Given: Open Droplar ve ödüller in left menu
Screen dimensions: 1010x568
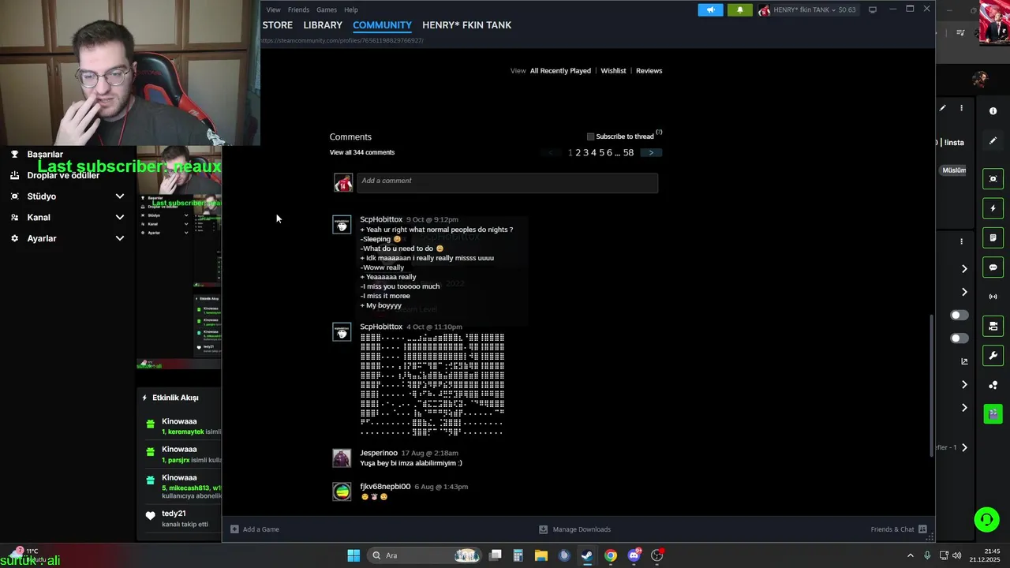Looking at the screenshot, I should (x=63, y=175).
